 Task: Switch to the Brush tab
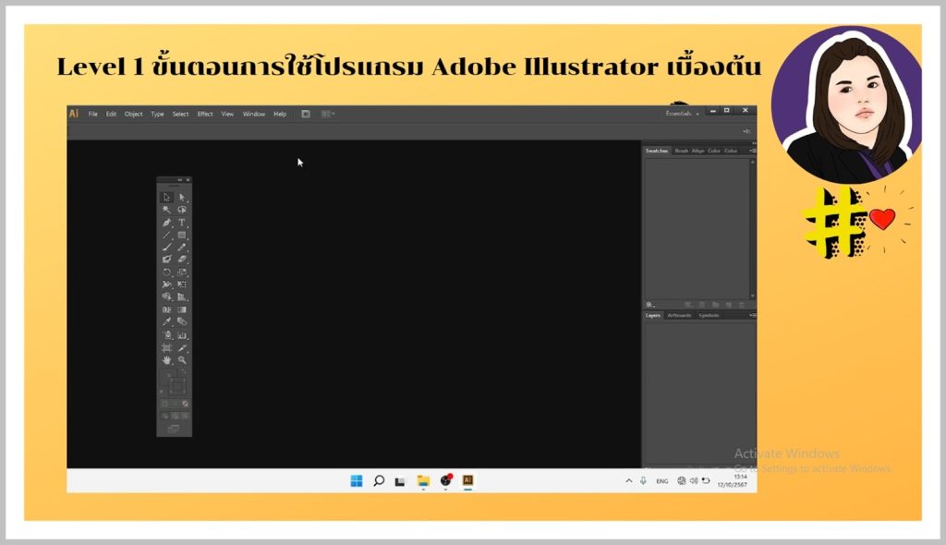[681, 151]
